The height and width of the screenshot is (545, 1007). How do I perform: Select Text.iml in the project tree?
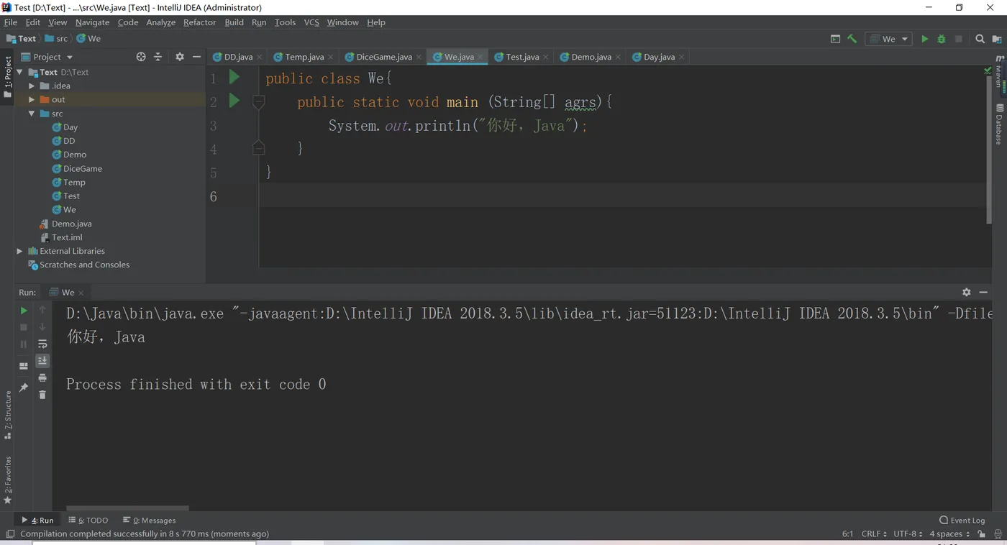click(x=60, y=237)
